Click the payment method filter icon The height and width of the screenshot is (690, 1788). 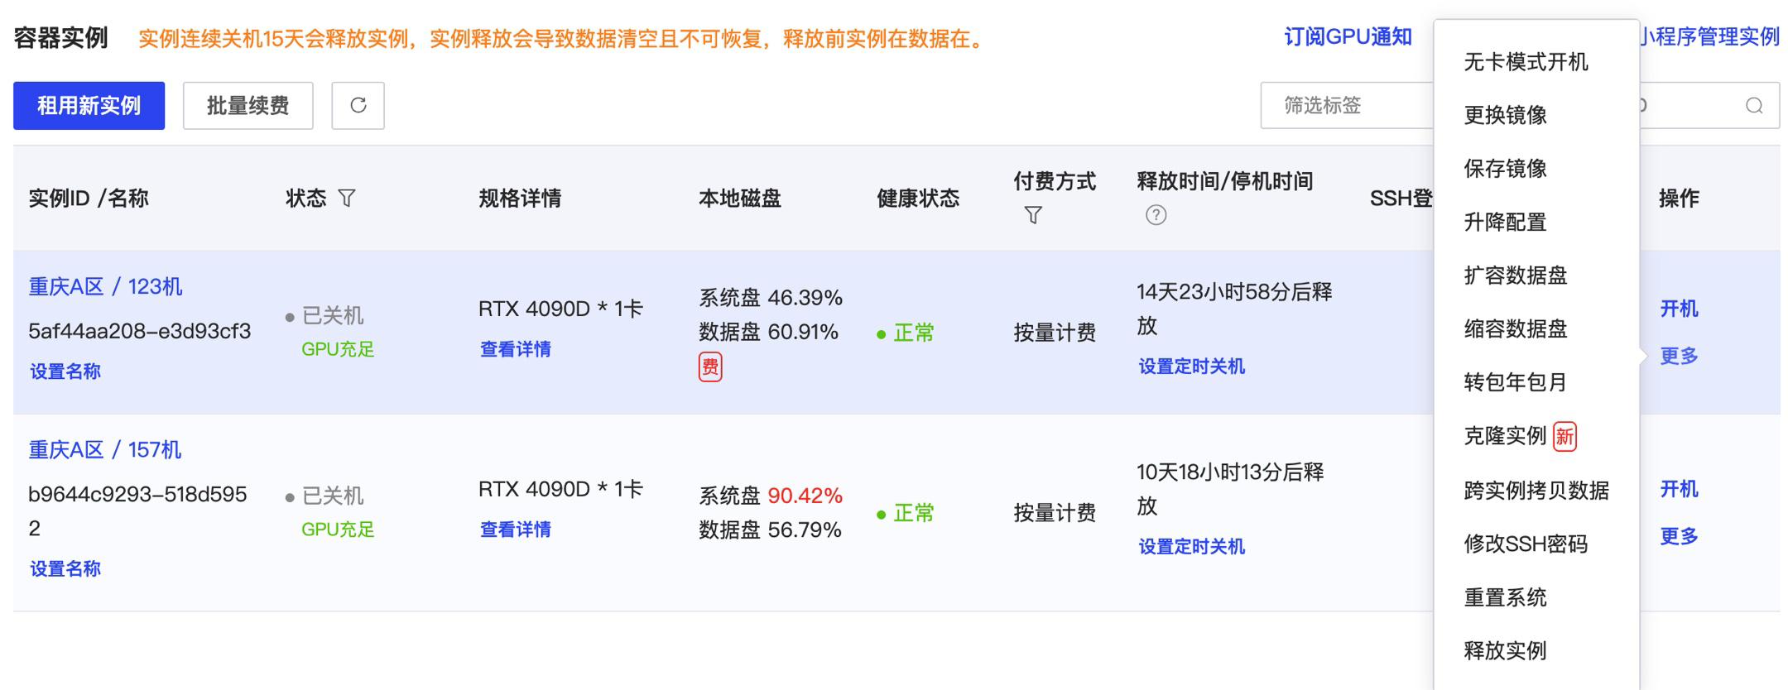(1033, 215)
